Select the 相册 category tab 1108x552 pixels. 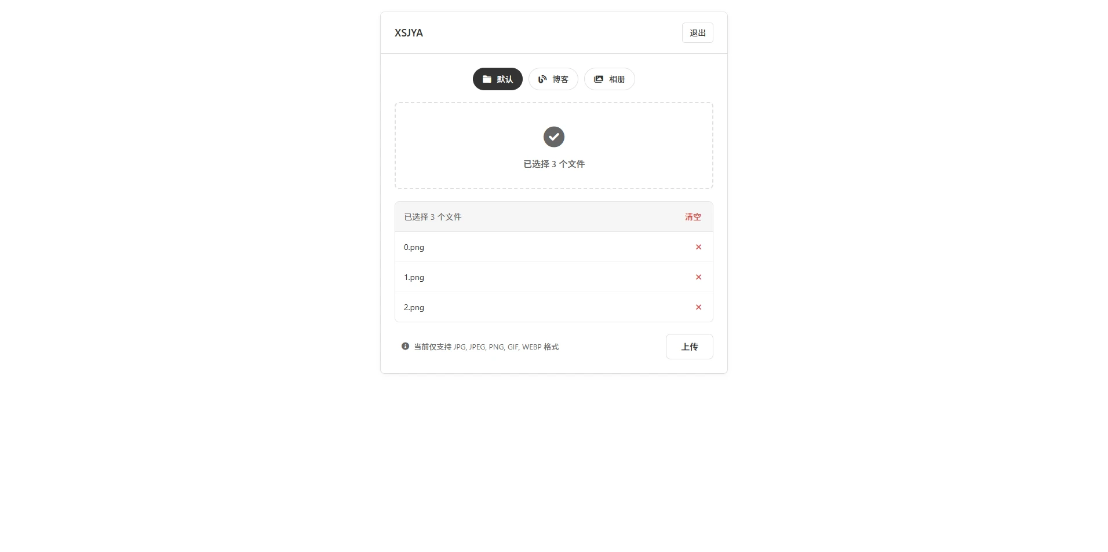[610, 79]
